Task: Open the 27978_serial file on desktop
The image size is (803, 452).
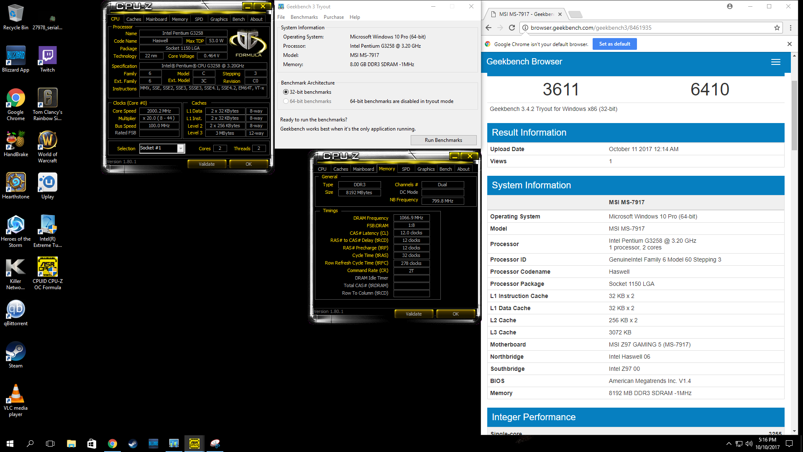Action: 48,22
